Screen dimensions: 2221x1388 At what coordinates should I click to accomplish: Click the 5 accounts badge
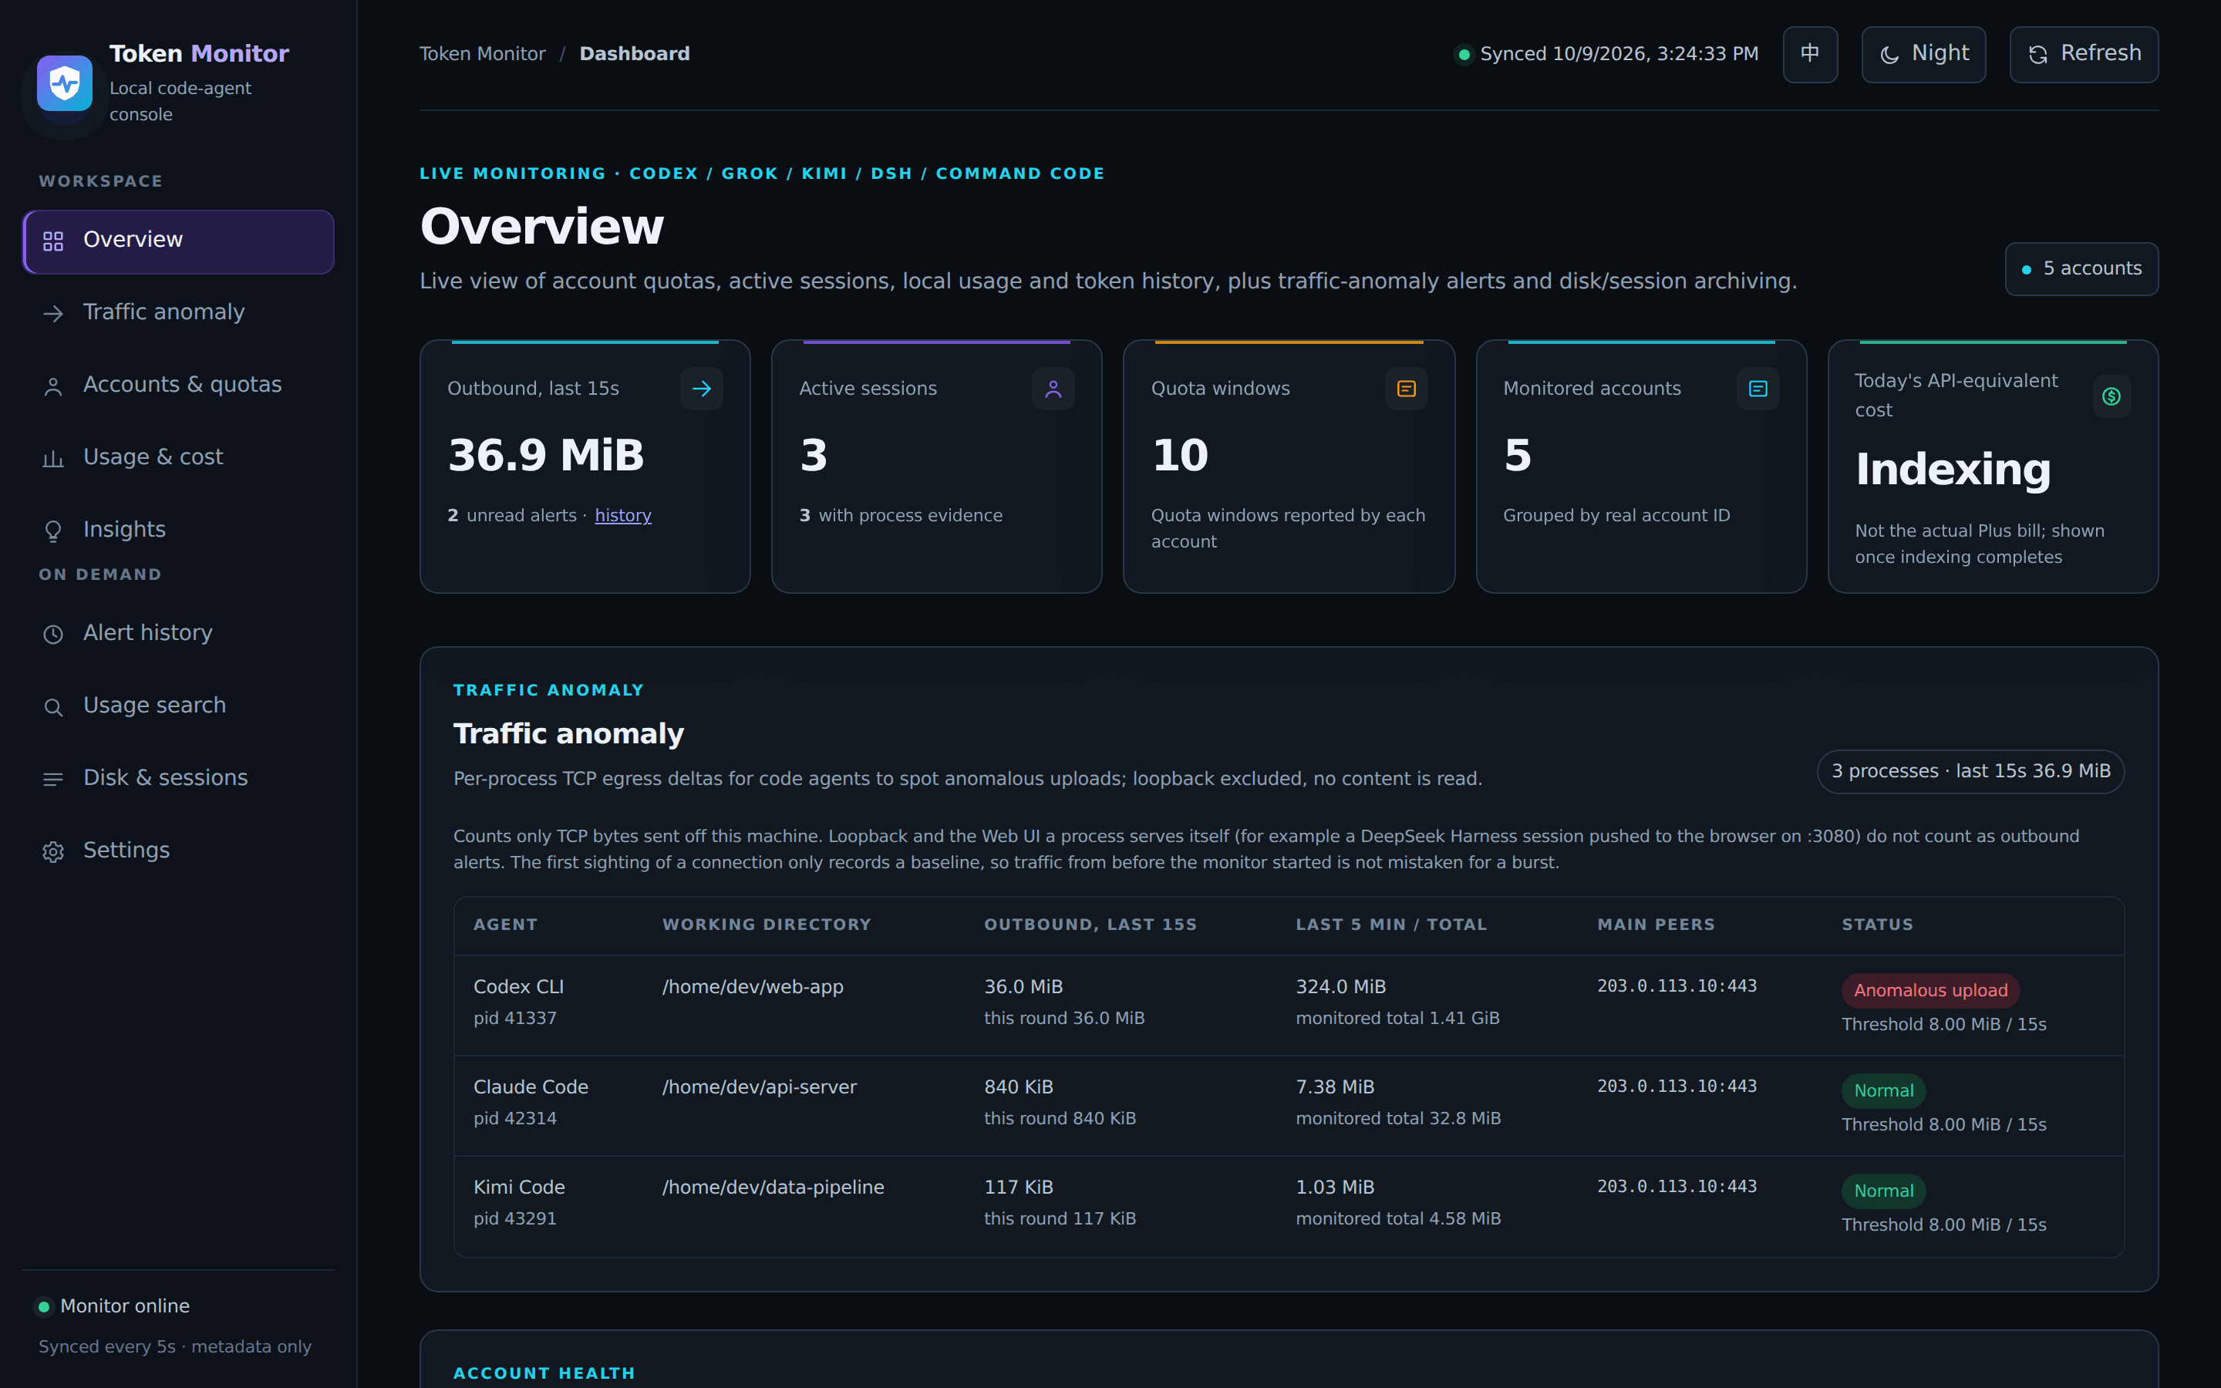coord(2081,269)
